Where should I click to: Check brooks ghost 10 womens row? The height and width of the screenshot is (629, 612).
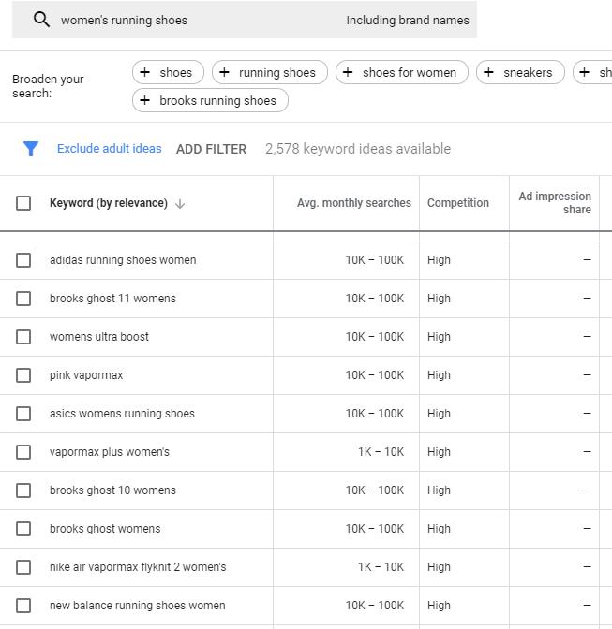click(23, 490)
